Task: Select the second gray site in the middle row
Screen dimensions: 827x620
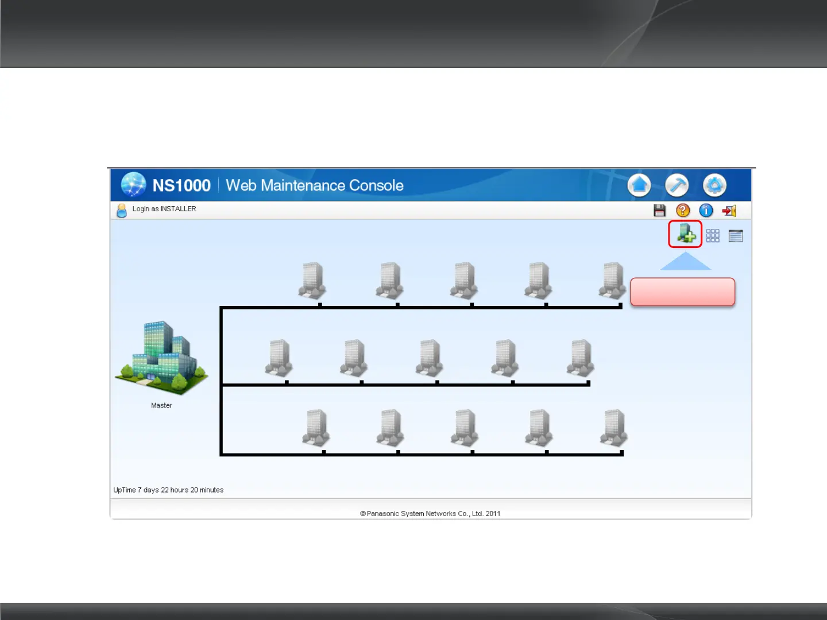Action: (x=354, y=358)
